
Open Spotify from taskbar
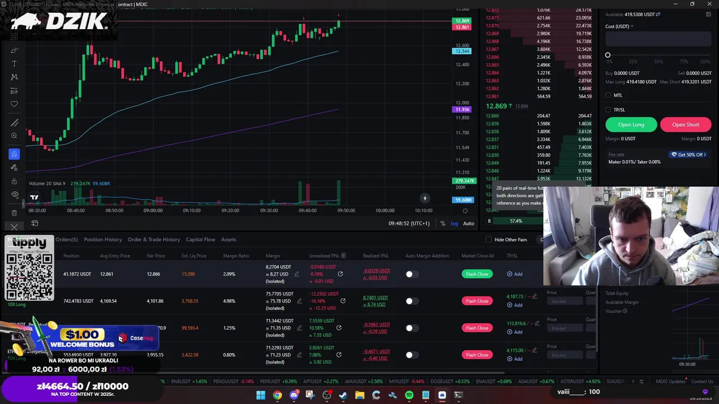409,395
